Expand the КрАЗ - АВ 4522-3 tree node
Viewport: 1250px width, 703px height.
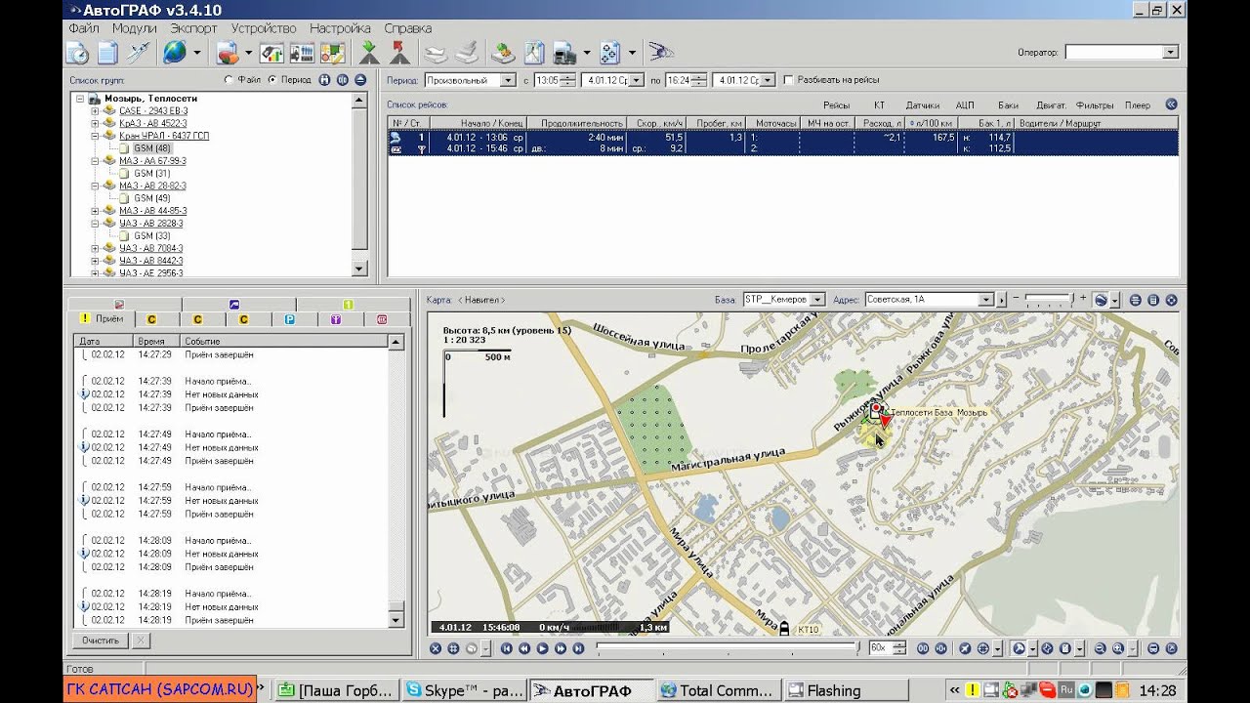pyautogui.click(x=96, y=124)
